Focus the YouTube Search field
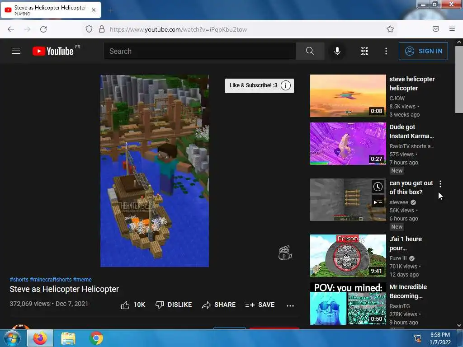463x347 pixels. (199, 51)
